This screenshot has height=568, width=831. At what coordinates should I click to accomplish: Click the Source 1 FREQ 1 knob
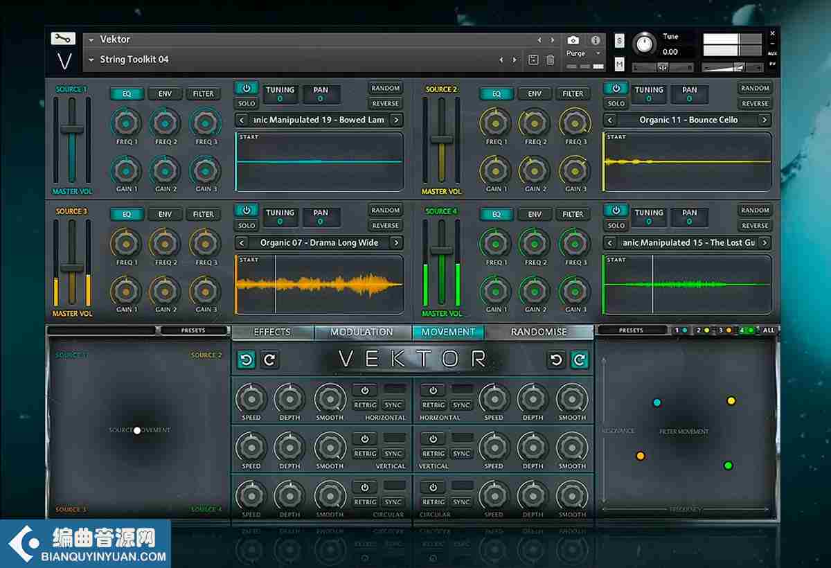[x=127, y=123]
